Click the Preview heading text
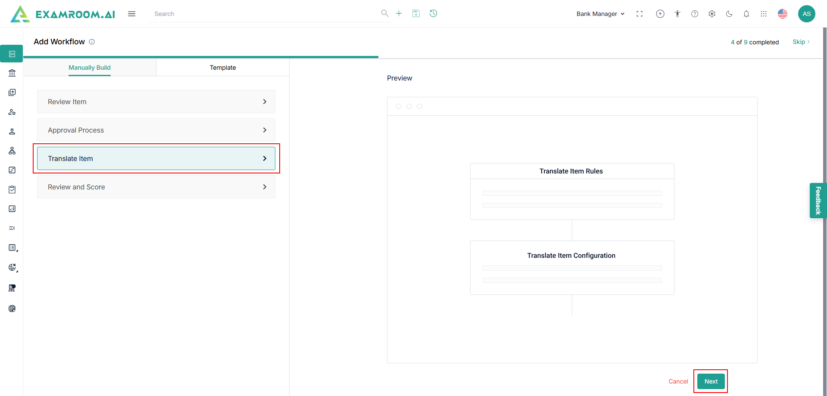The image size is (827, 396). click(399, 78)
